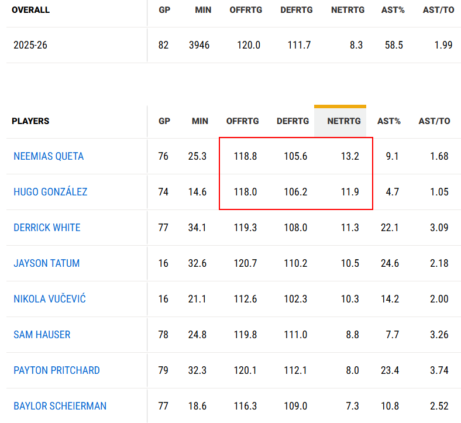Sort players table by AST/TO column
The height and width of the screenshot is (423, 461).
(434, 121)
